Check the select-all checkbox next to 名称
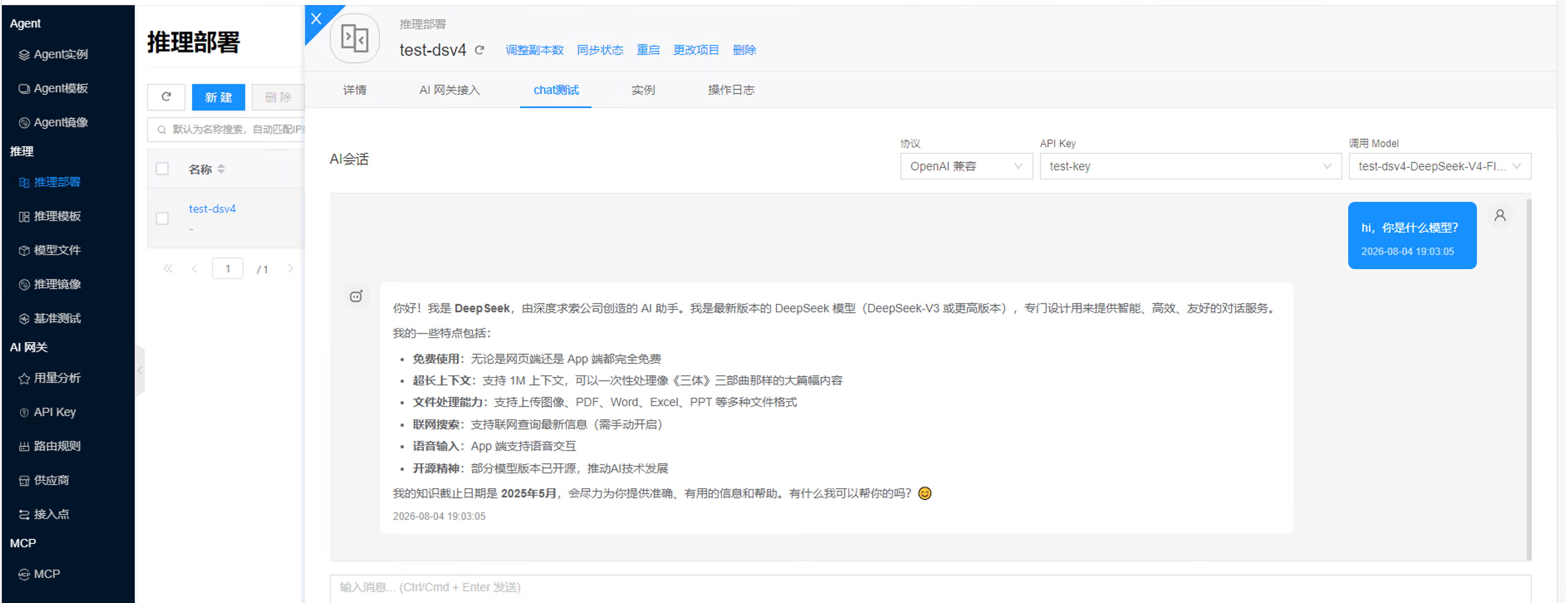Image resolution: width=1566 pixels, height=603 pixels. (x=162, y=168)
